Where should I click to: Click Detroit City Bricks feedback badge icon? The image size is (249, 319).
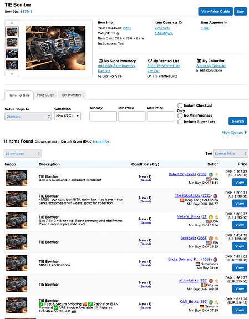coord(211,175)
